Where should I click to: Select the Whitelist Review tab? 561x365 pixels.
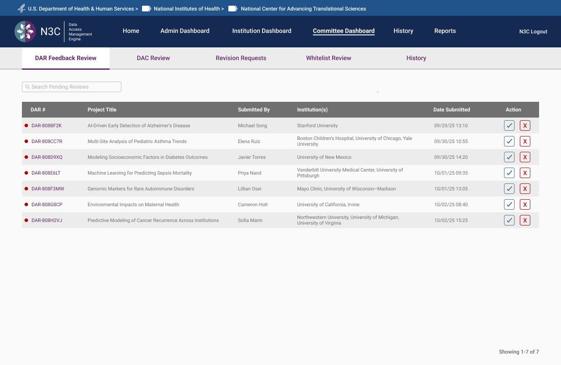(328, 58)
